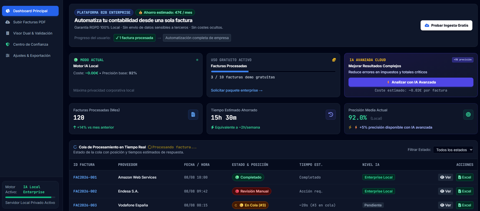Open invoice FAC2026-001
The image size is (480, 211).
(85, 177)
